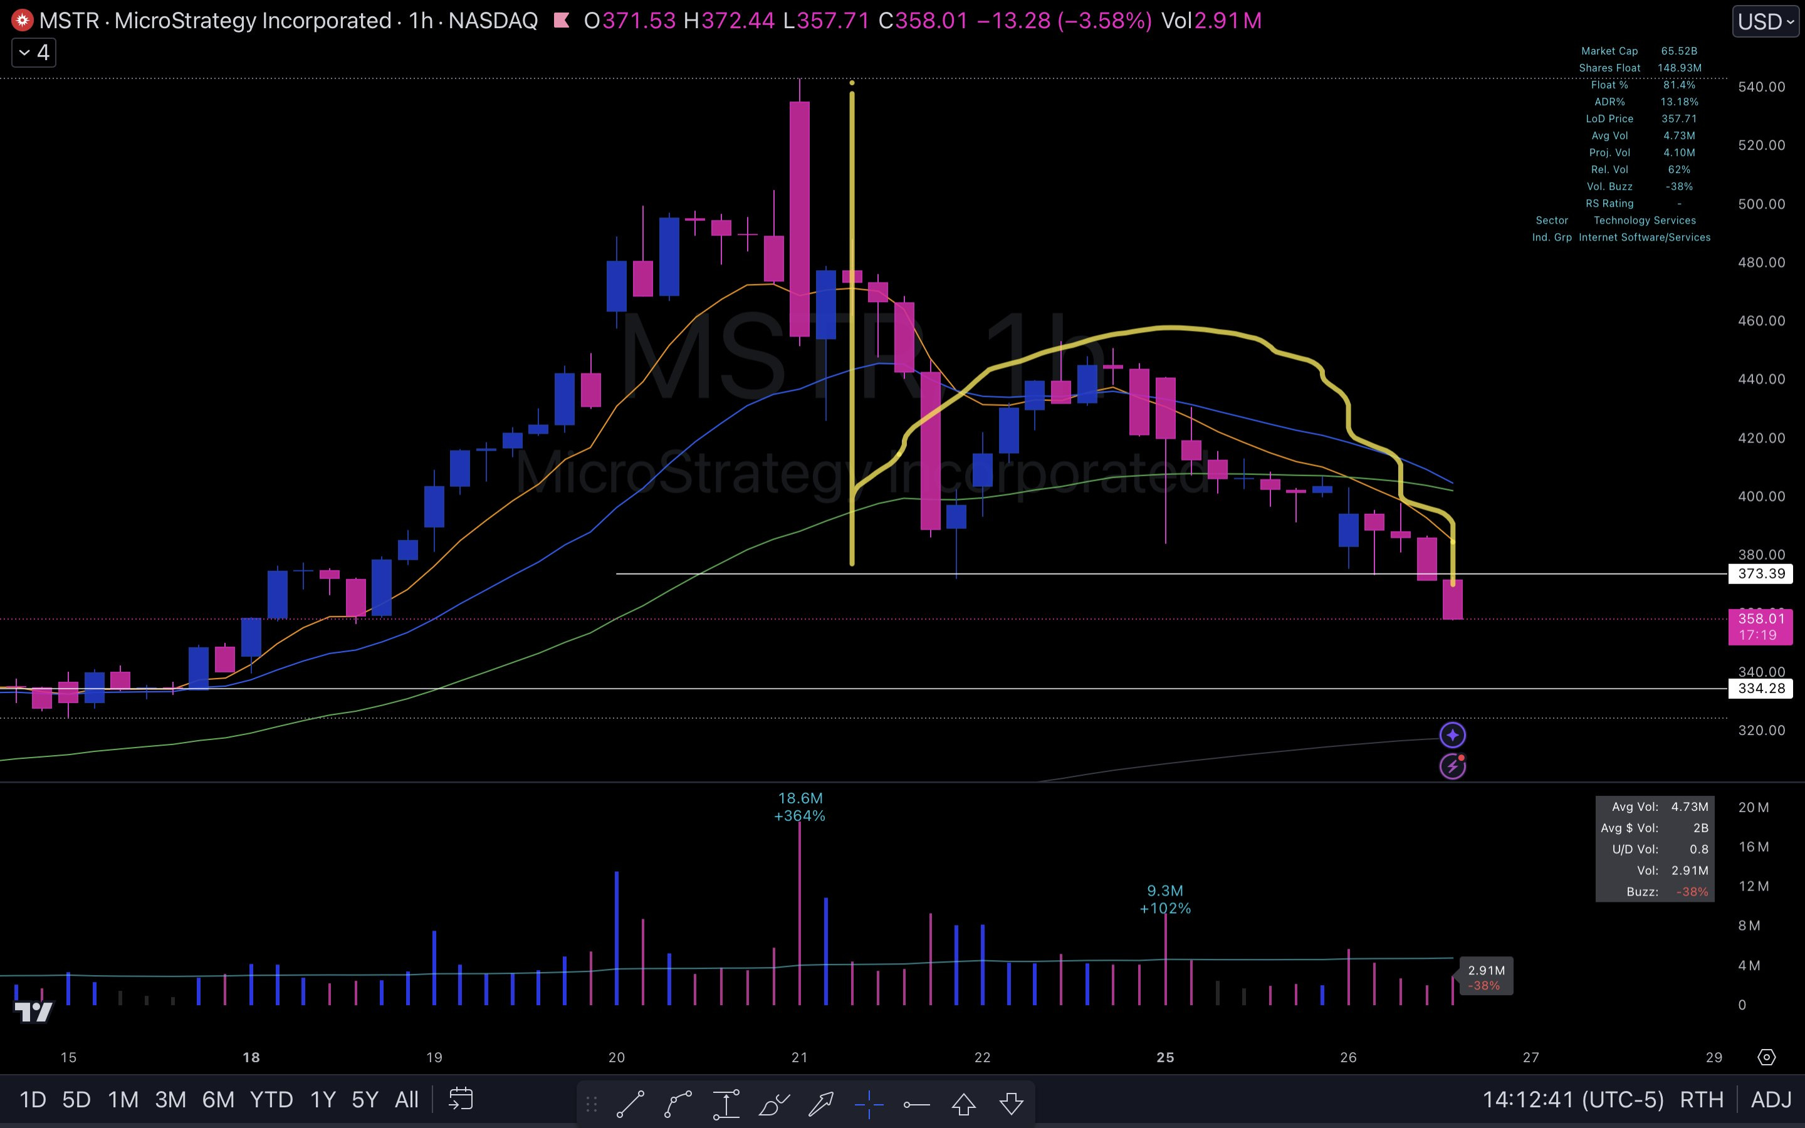The height and width of the screenshot is (1128, 1805).
Task: Select the arrow down marker tool
Action: point(1012,1103)
